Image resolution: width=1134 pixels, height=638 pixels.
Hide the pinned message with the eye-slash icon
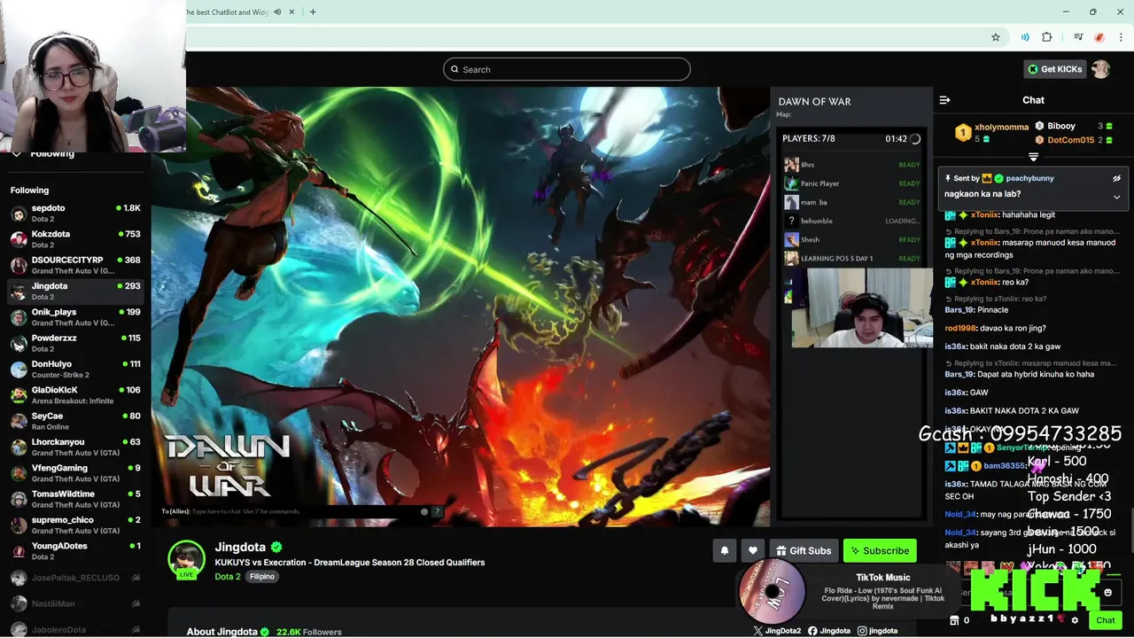(x=1117, y=178)
